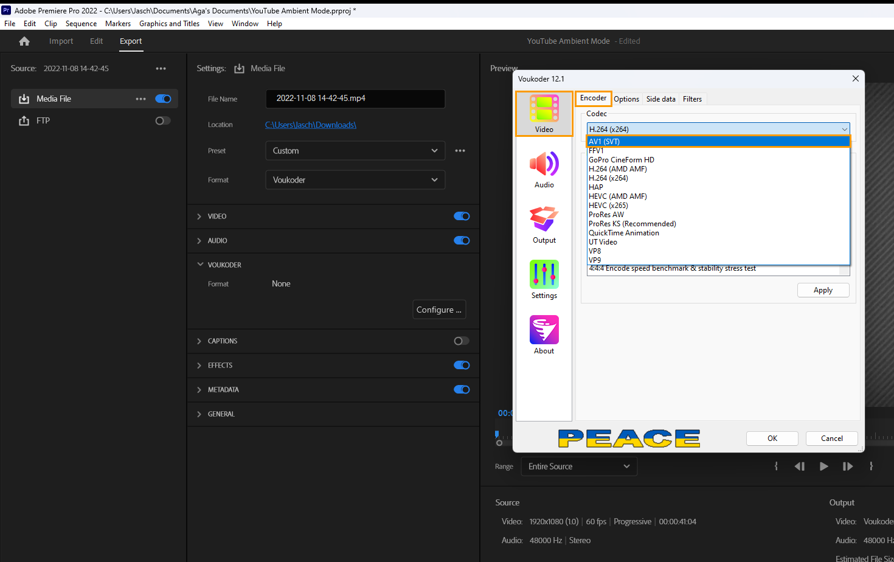
Task: Cancel the Voukoder dialog
Action: (x=832, y=439)
